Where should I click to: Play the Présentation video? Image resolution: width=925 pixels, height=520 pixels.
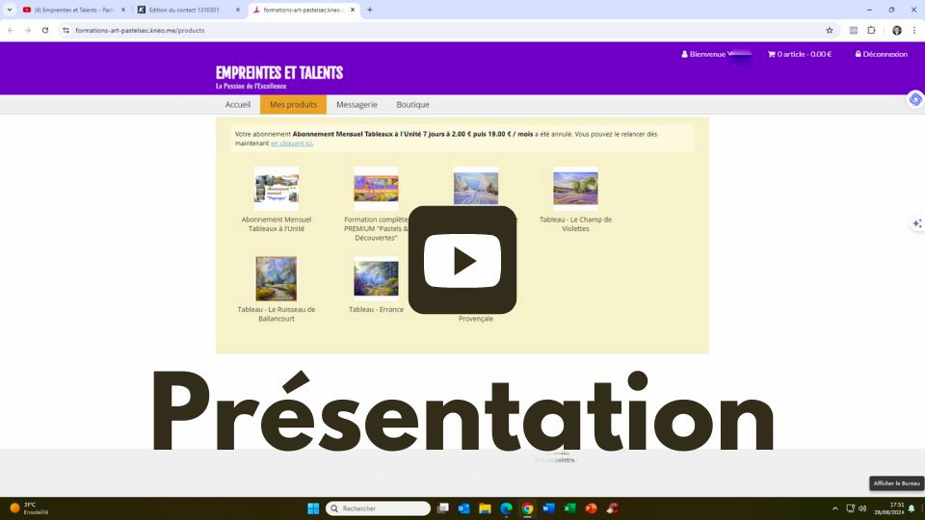462,260
